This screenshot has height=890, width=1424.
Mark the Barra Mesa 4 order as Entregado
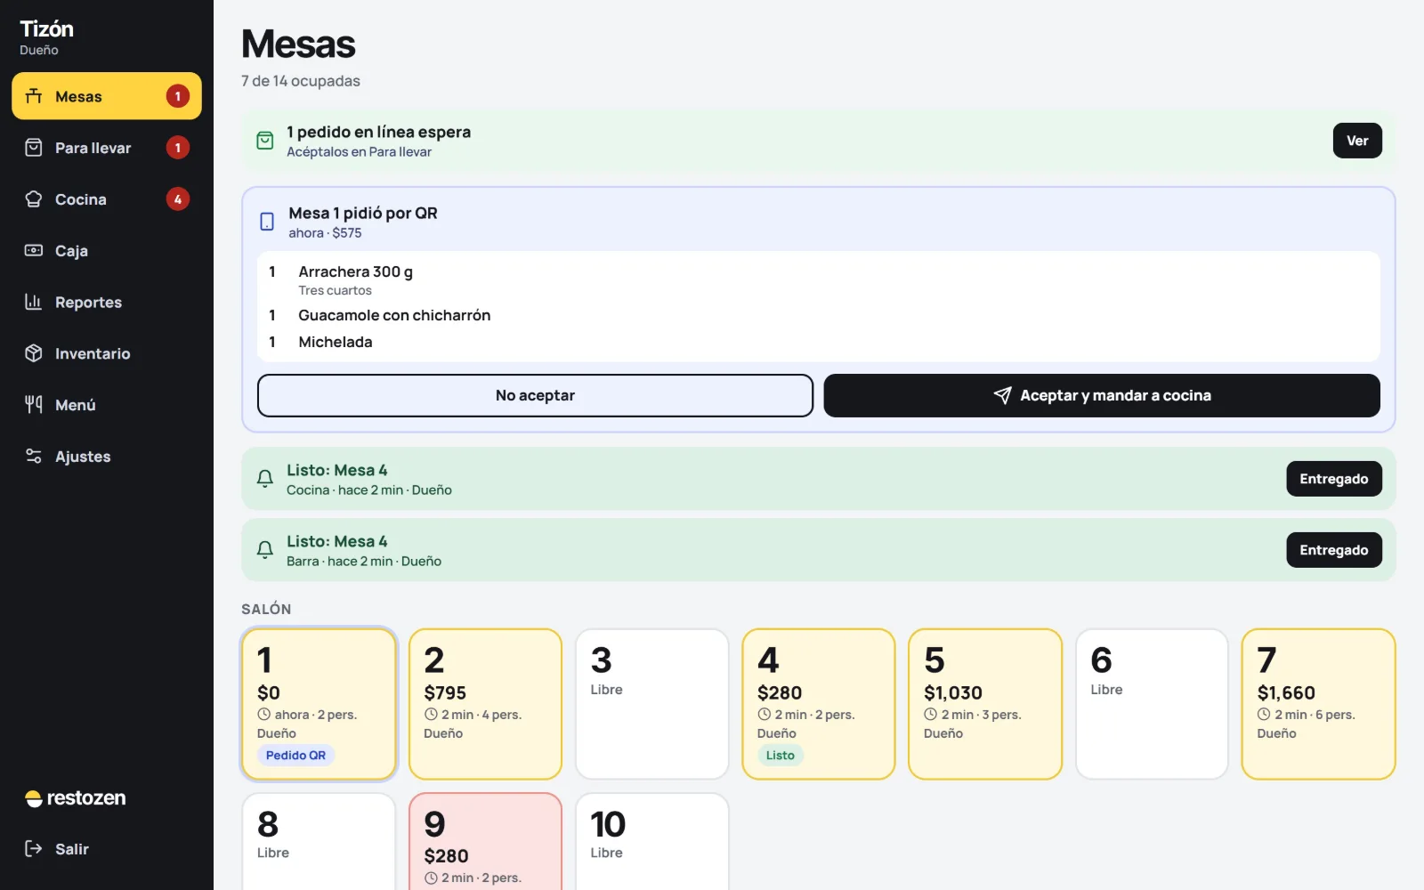coord(1334,550)
